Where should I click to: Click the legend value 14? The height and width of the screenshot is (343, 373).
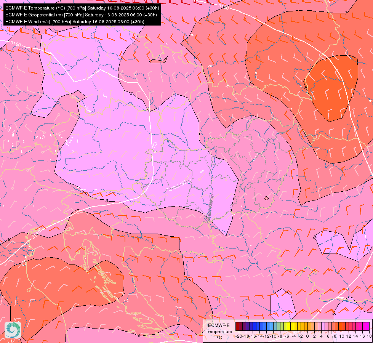point(355,336)
